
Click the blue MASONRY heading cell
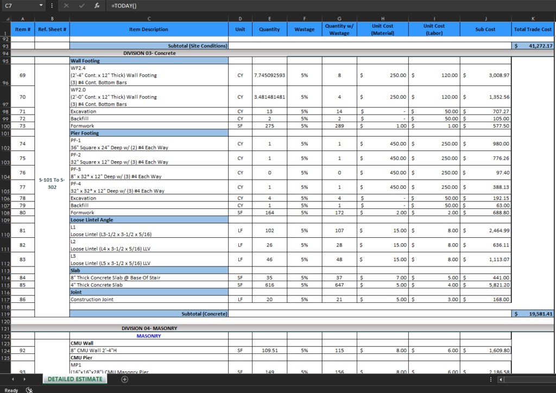[148, 336]
